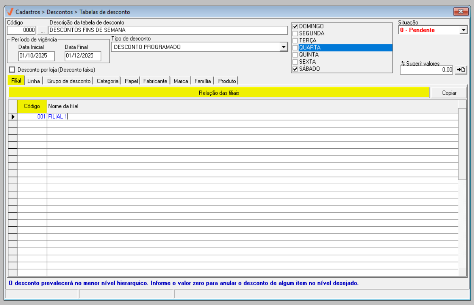This screenshot has height=305, width=474.
Task: Click the Data Inicial date field
Action: click(36, 56)
